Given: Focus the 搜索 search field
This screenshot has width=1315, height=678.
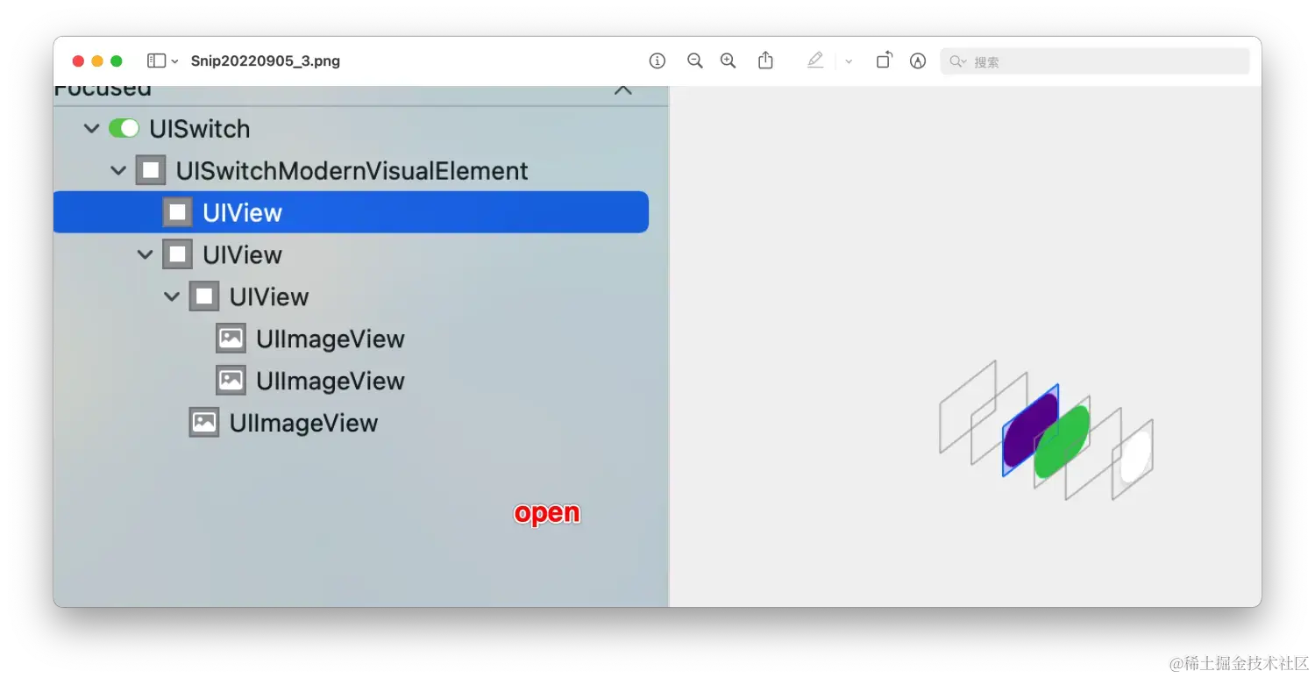Looking at the screenshot, I should click(1095, 61).
